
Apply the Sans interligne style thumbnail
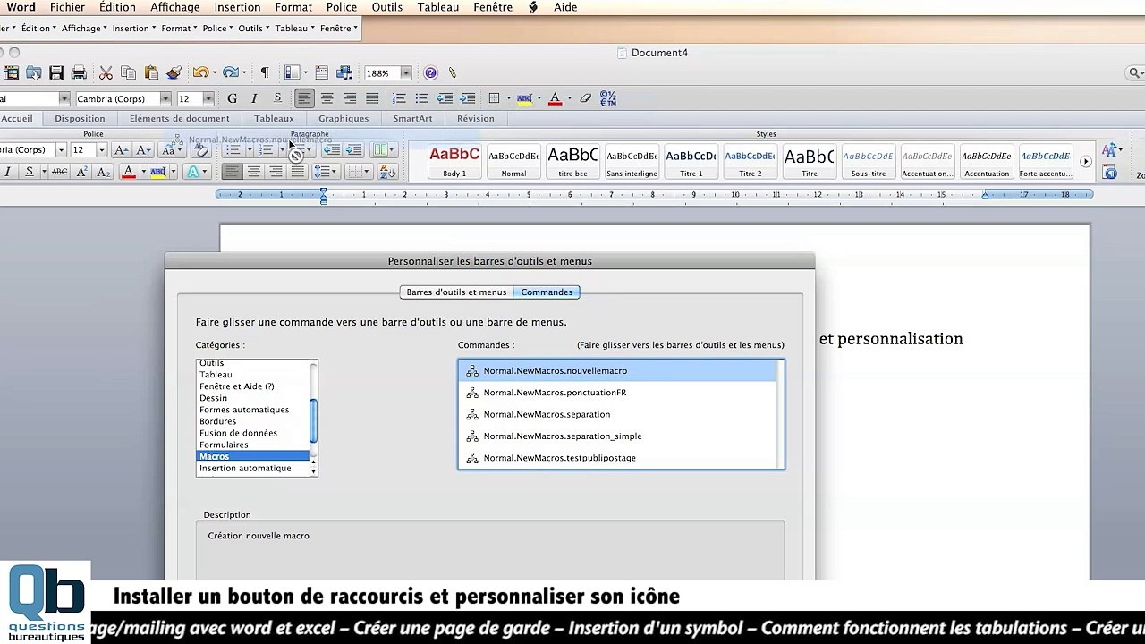[x=632, y=162]
